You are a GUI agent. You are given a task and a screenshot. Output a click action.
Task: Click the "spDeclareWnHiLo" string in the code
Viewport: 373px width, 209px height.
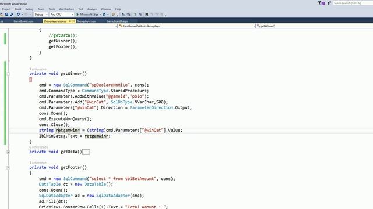click(110, 85)
